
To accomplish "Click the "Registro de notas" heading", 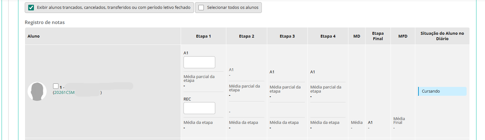I will [x=45, y=22].
